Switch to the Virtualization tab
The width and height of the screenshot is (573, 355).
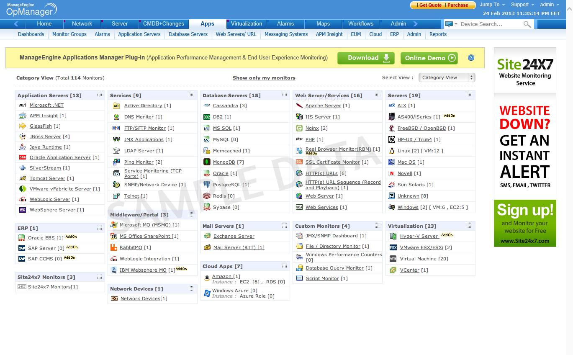click(247, 24)
